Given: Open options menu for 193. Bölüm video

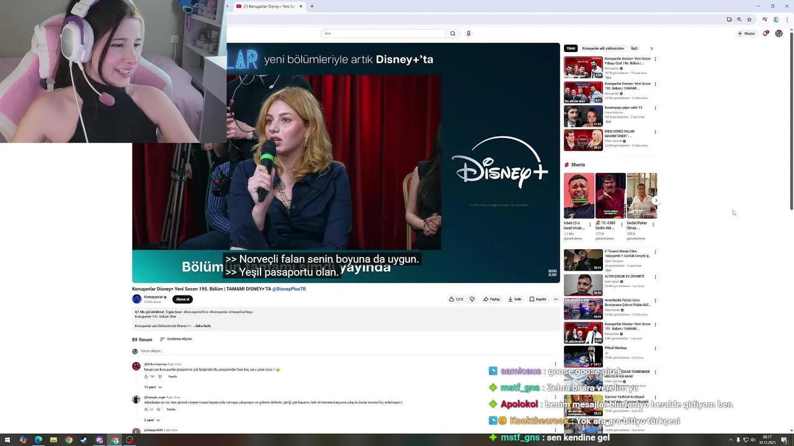Looking at the screenshot, I should tap(655, 84).
